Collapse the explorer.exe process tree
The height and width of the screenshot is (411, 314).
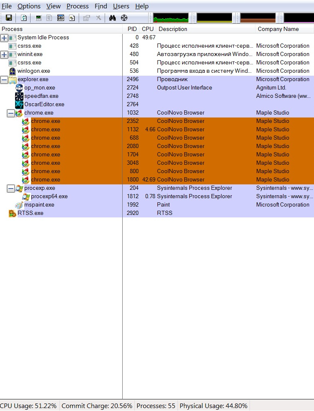[x=4, y=79]
